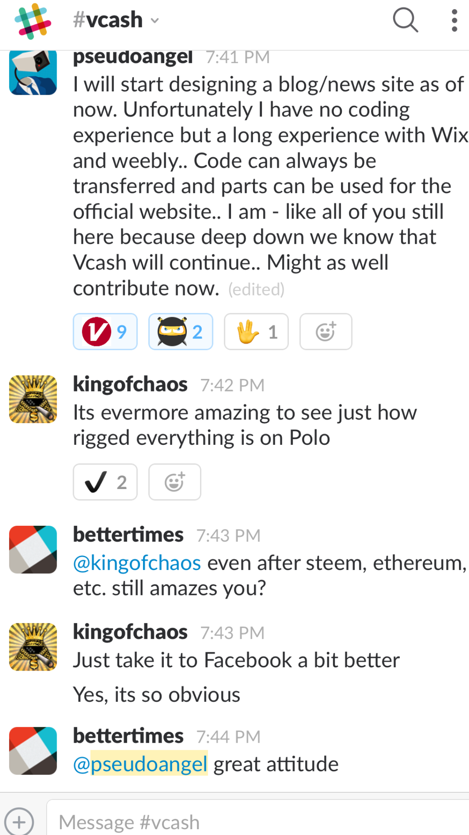The height and width of the screenshot is (835, 469).
Task: Expand the #vcash channel dropdown arrow
Action: tap(155, 20)
